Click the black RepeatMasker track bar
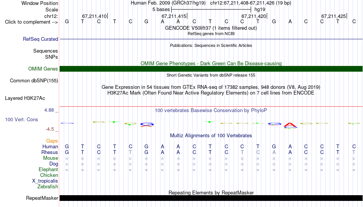This screenshot has height=207, width=363. click(211, 198)
